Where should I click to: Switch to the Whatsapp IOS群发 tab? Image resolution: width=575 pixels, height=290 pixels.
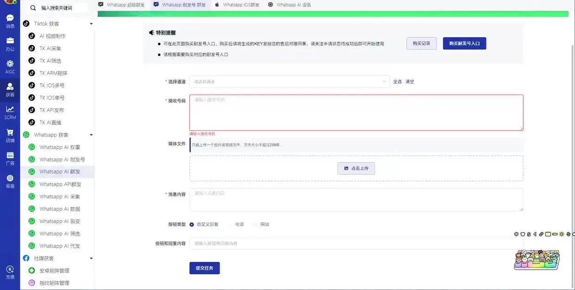pos(241,5)
